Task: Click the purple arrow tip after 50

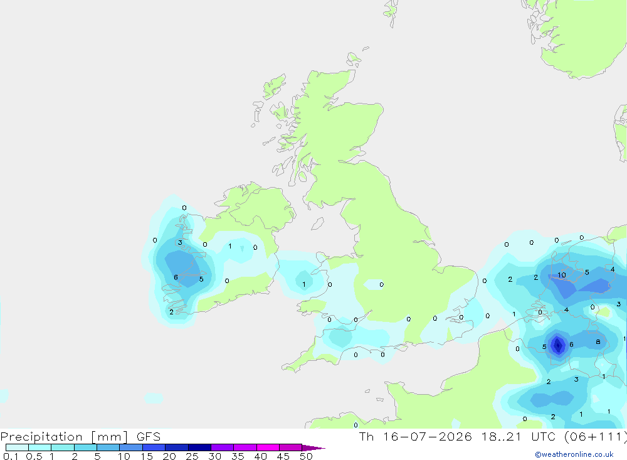Action: [x=313, y=447]
